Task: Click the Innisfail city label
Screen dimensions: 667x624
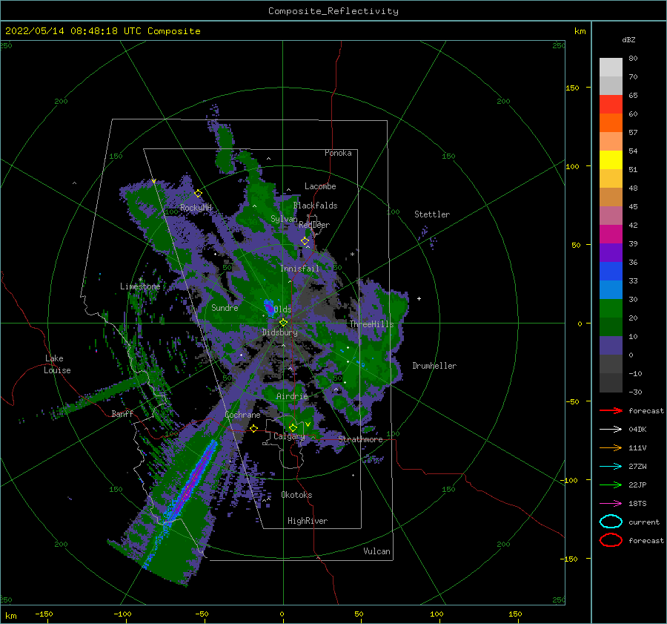Action: pyautogui.click(x=299, y=269)
